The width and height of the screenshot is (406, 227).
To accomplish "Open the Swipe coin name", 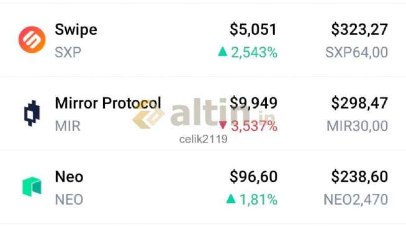I will [76, 30].
